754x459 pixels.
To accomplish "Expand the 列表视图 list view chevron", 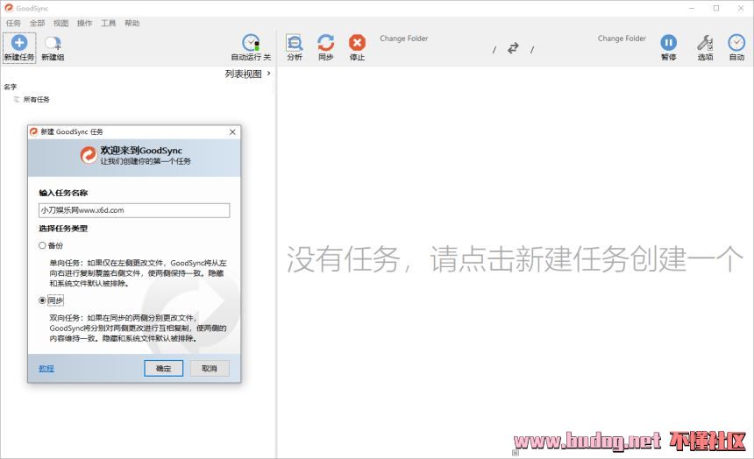I will pos(269,74).
